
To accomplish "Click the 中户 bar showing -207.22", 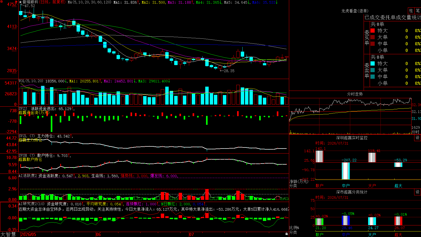I will point(346,171).
